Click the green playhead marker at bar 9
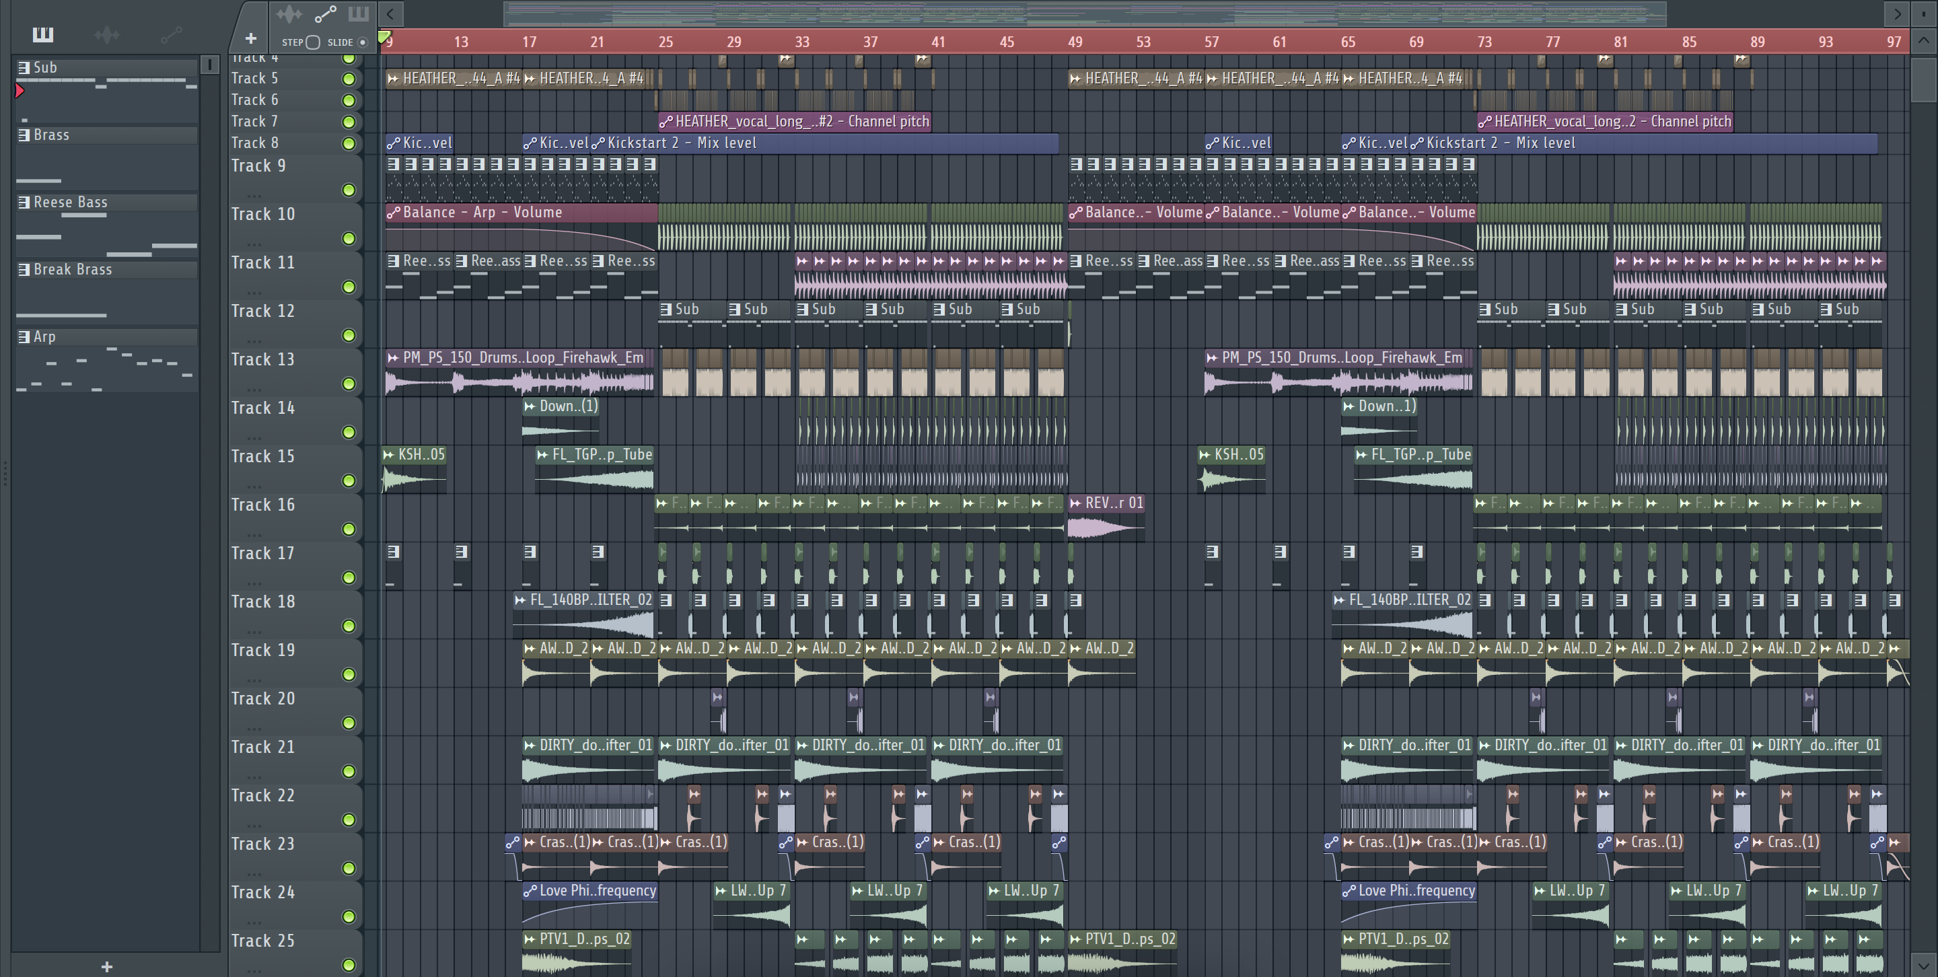1938x977 pixels. coord(384,36)
